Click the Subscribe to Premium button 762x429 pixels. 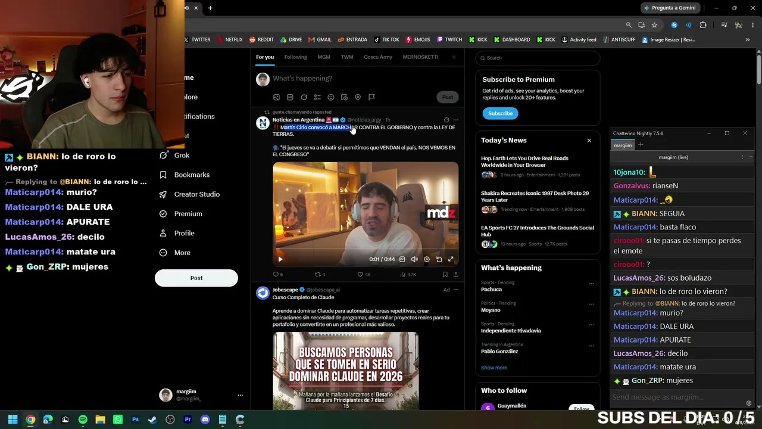(500, 113)
